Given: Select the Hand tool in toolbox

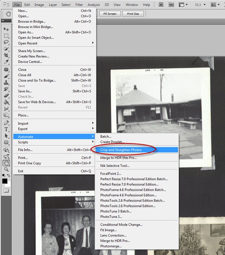Looking at the screenshot, I should tap(6, 163).
